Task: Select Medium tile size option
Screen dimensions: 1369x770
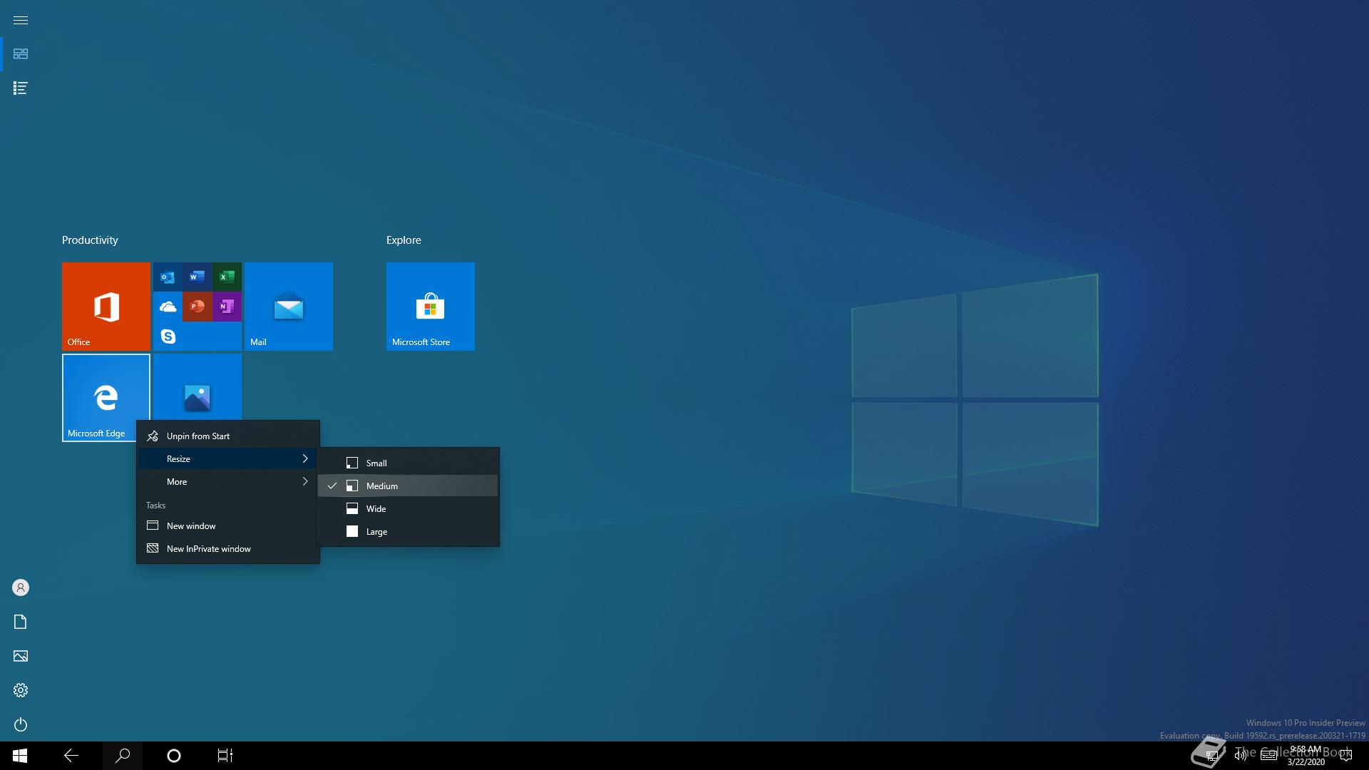Action: tap(408, 486)
